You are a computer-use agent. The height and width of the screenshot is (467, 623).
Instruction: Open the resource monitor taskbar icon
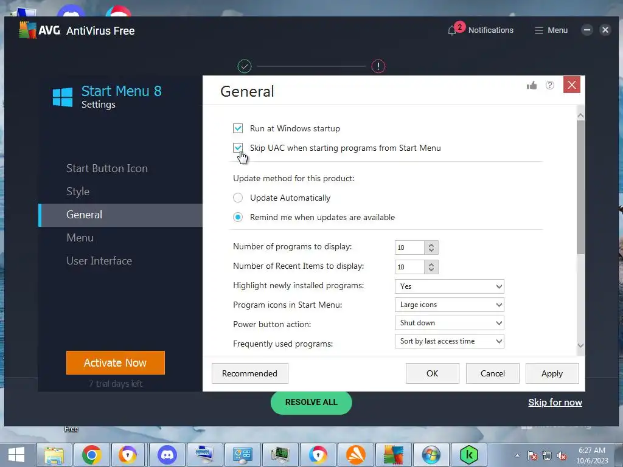coord(280,455)
